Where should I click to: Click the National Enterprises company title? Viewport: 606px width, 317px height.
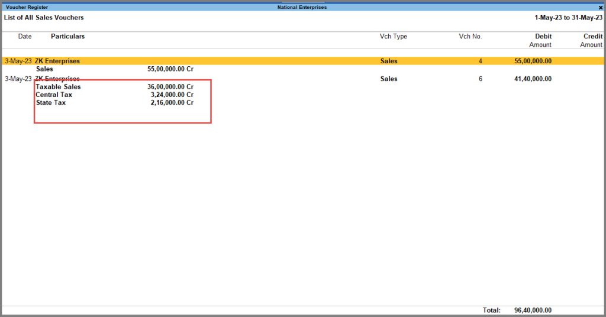[302, 7]
